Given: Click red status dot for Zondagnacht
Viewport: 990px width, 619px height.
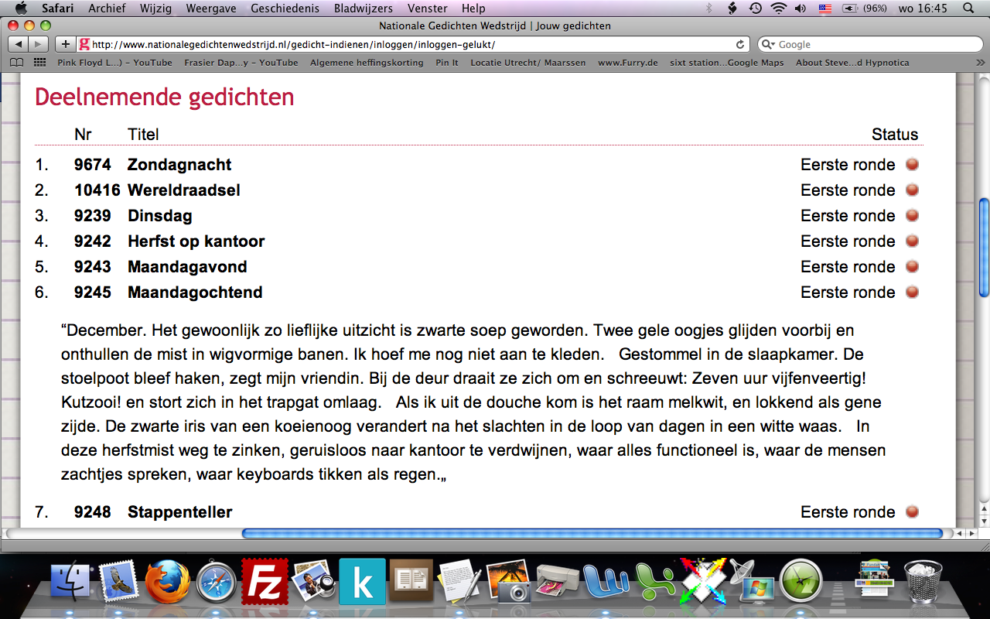Looking at the screenshot, I should pos(912,164).
